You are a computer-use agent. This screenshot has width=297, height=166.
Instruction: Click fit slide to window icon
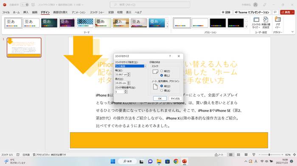[294, 155]
